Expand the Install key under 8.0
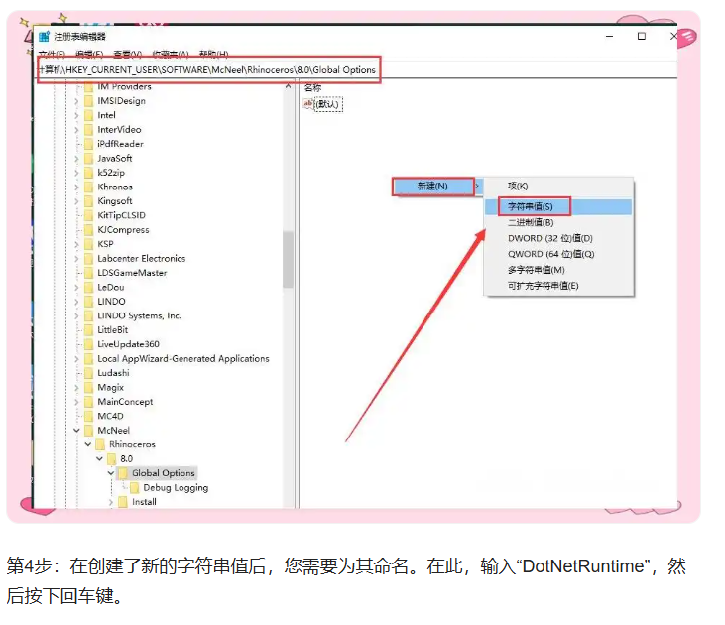 click(111, 502)
